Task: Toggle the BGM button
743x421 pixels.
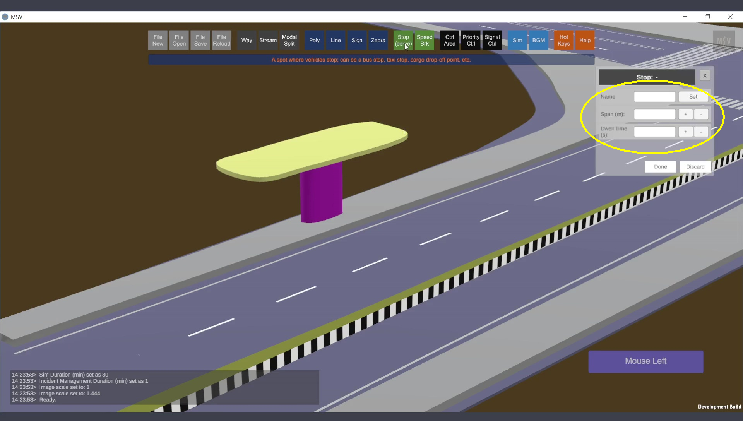Action: [538, 40]
